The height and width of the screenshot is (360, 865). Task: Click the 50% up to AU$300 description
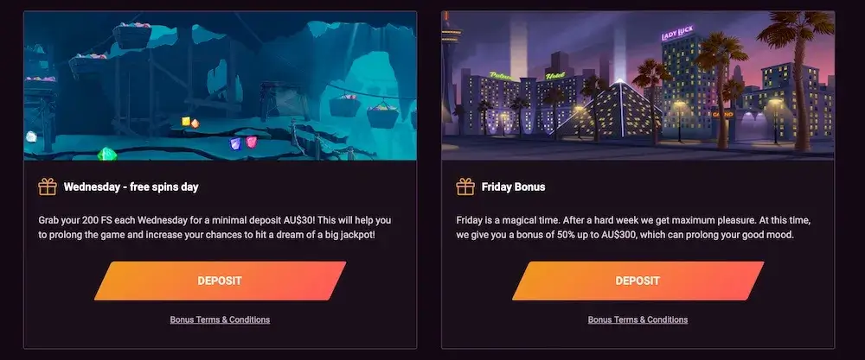tap(633, 227)
